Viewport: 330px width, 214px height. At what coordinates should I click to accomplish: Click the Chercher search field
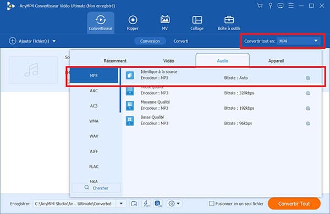96,188
